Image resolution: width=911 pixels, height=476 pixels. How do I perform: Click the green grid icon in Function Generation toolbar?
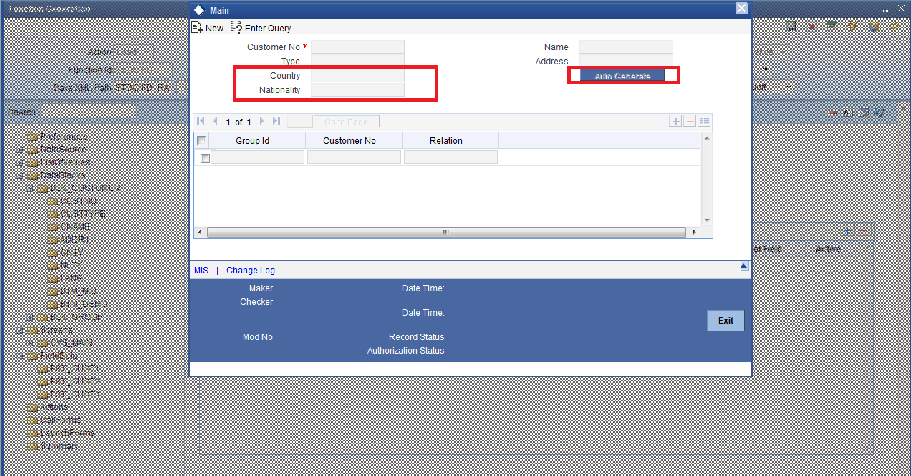[832, 26]
